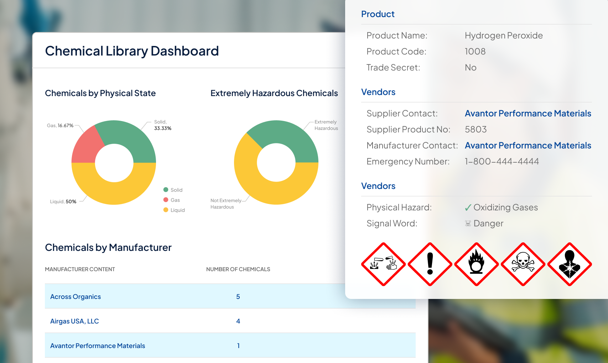Screen dimensions: 608x363
Task: Toggle the Liquid legend entry
Action: click(x=174, y=210)
